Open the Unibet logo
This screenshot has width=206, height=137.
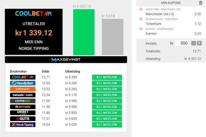coord(23,113)
